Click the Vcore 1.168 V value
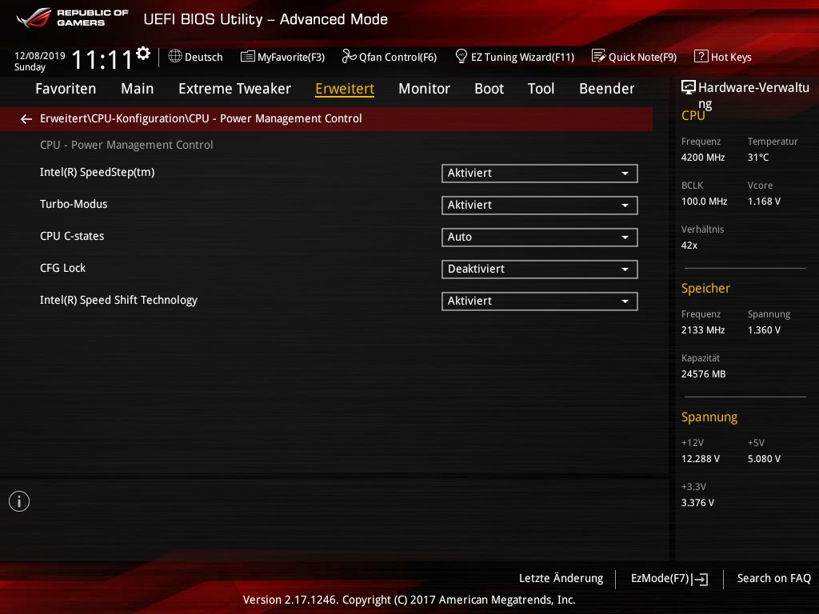 point(764,201)
